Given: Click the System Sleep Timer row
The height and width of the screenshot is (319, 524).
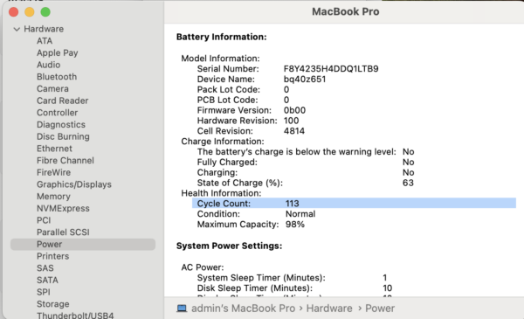Looking at the screenshot, I should pyautogui.click(x=293, y=278).
